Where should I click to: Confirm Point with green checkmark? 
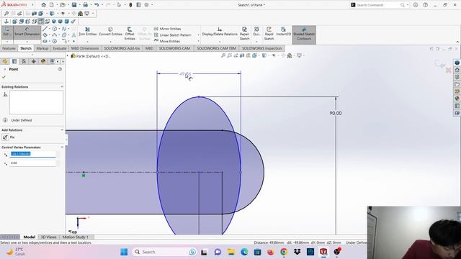(x=4, y=77)
